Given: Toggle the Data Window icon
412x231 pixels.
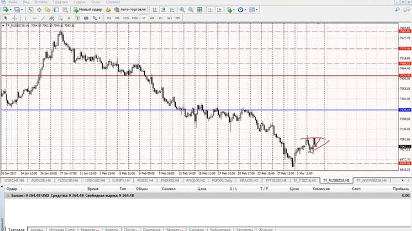Looking at the screenshot, I should (x=39, y=10).
